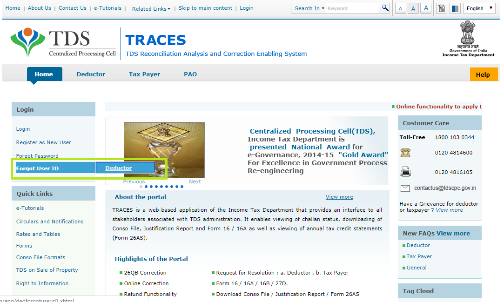Image resolution: width=504 pixels, height=302 pixels.
Task: Open Conso File Formats link
Action: tap(41, 257)
